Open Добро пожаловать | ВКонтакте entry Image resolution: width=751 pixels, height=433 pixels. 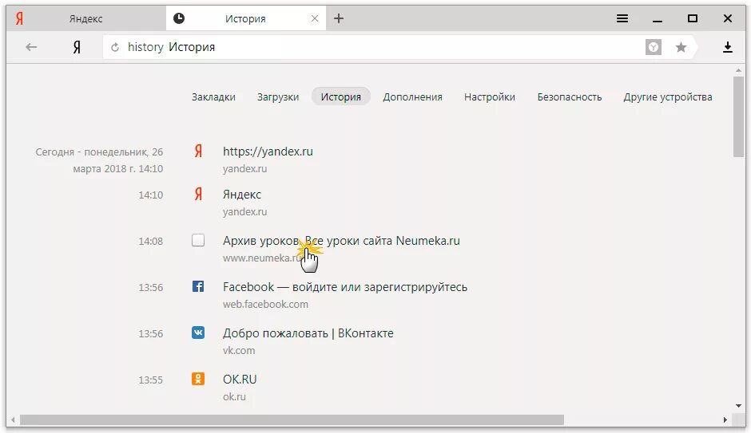pos(308,333)
